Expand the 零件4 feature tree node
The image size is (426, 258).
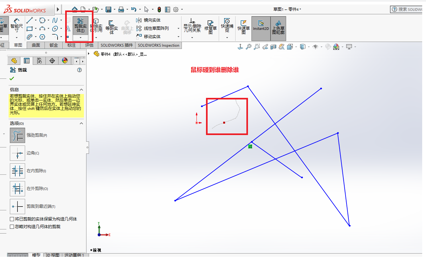point(89,54)
